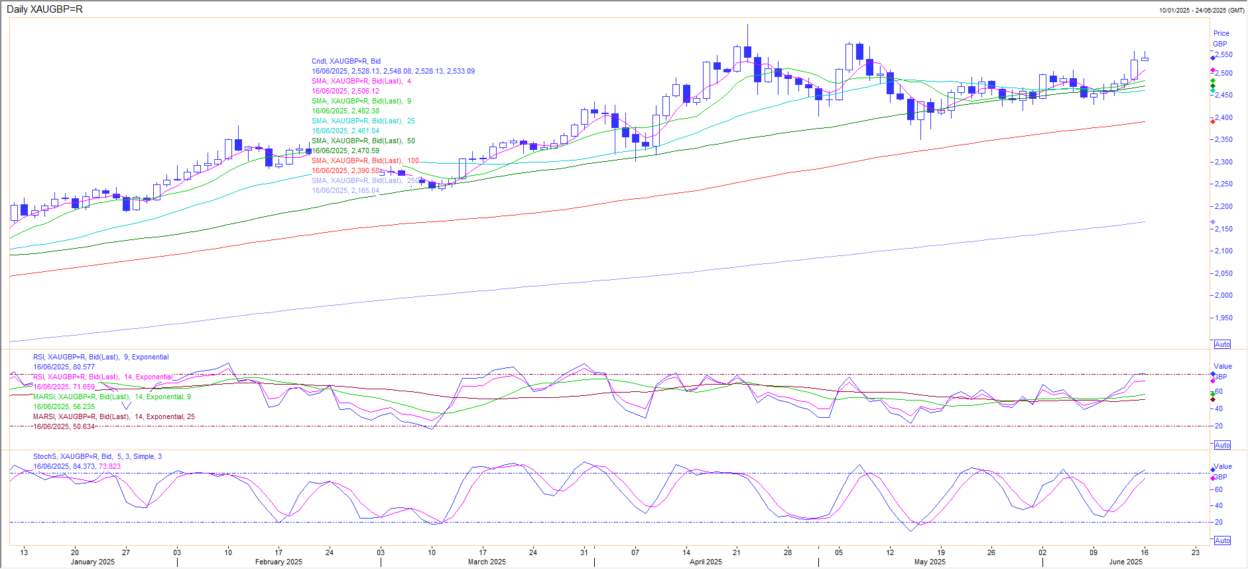The width and height of the screenshot is (1248, 569).
Task: Select the 'RSI ... 9, Exponential' legend label
Action: (101, 357)
